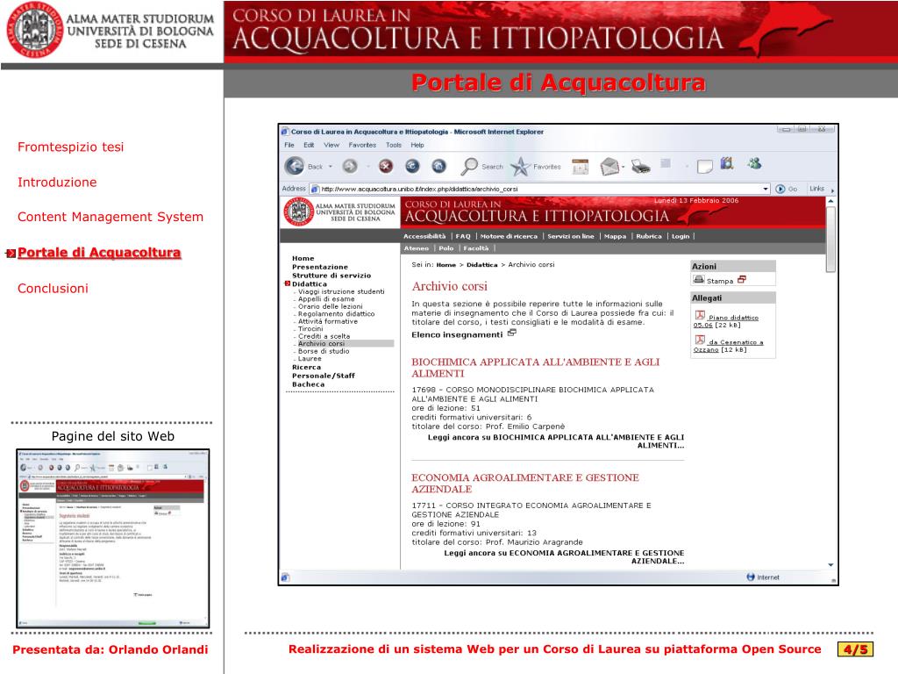Select Orario delle lezioni submenu item

point(330,306)
